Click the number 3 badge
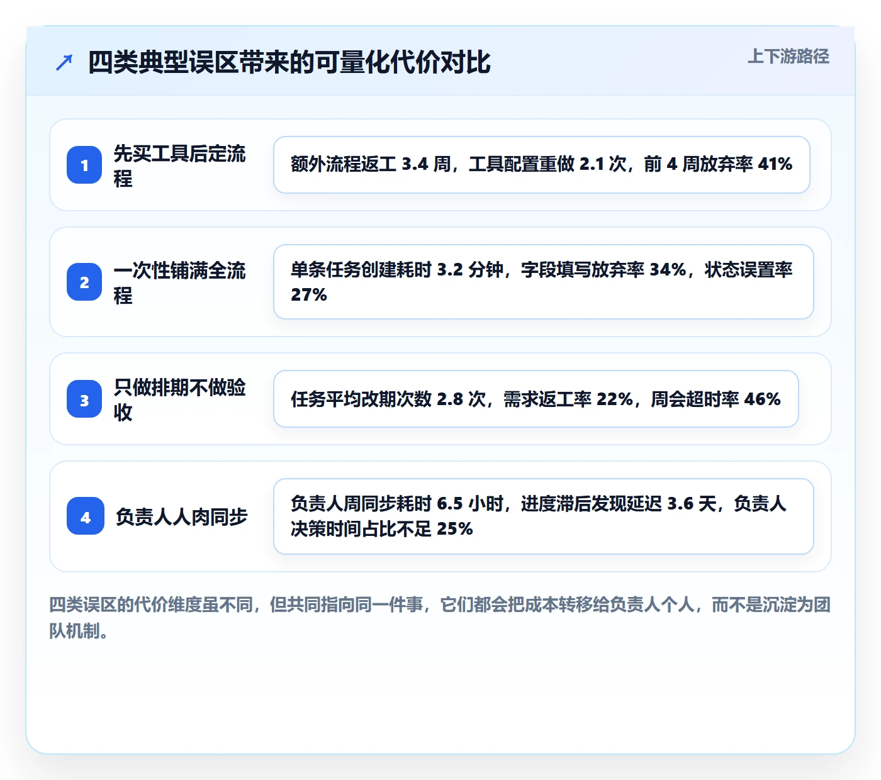The width and height of the screenshot is (881, 780). pyautogui.click(x=84, y=399)
